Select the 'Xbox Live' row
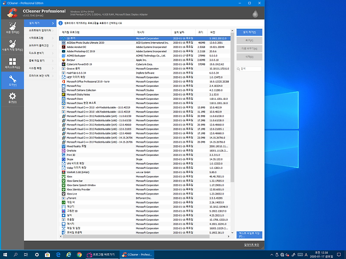This screenshot has width=346, height=259. click(x=145, y=194)
